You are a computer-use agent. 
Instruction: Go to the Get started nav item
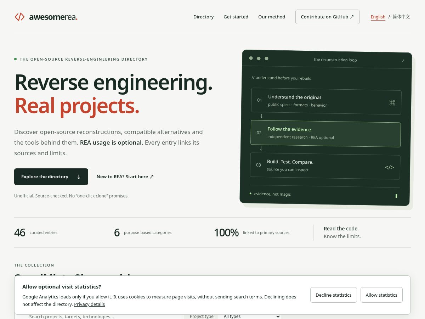[236, 17]
